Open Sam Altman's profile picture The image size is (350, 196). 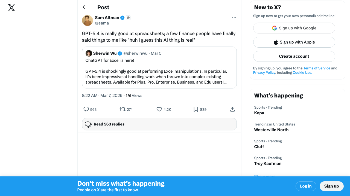[x=87, y=20]
